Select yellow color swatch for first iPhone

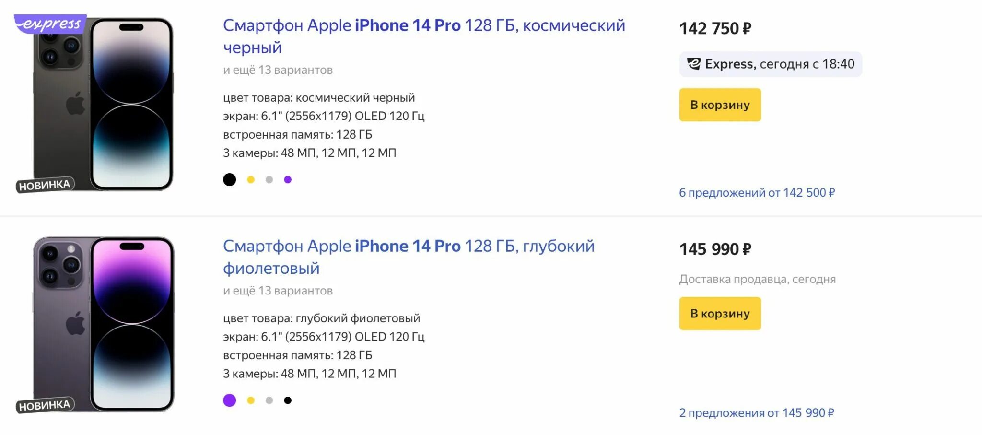pos(251,180)
